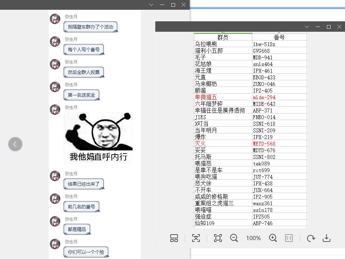Viewport: 345px width, 259px height.
Task: Click the red cell 卑微猫五
Action: [x=223, y=97]
